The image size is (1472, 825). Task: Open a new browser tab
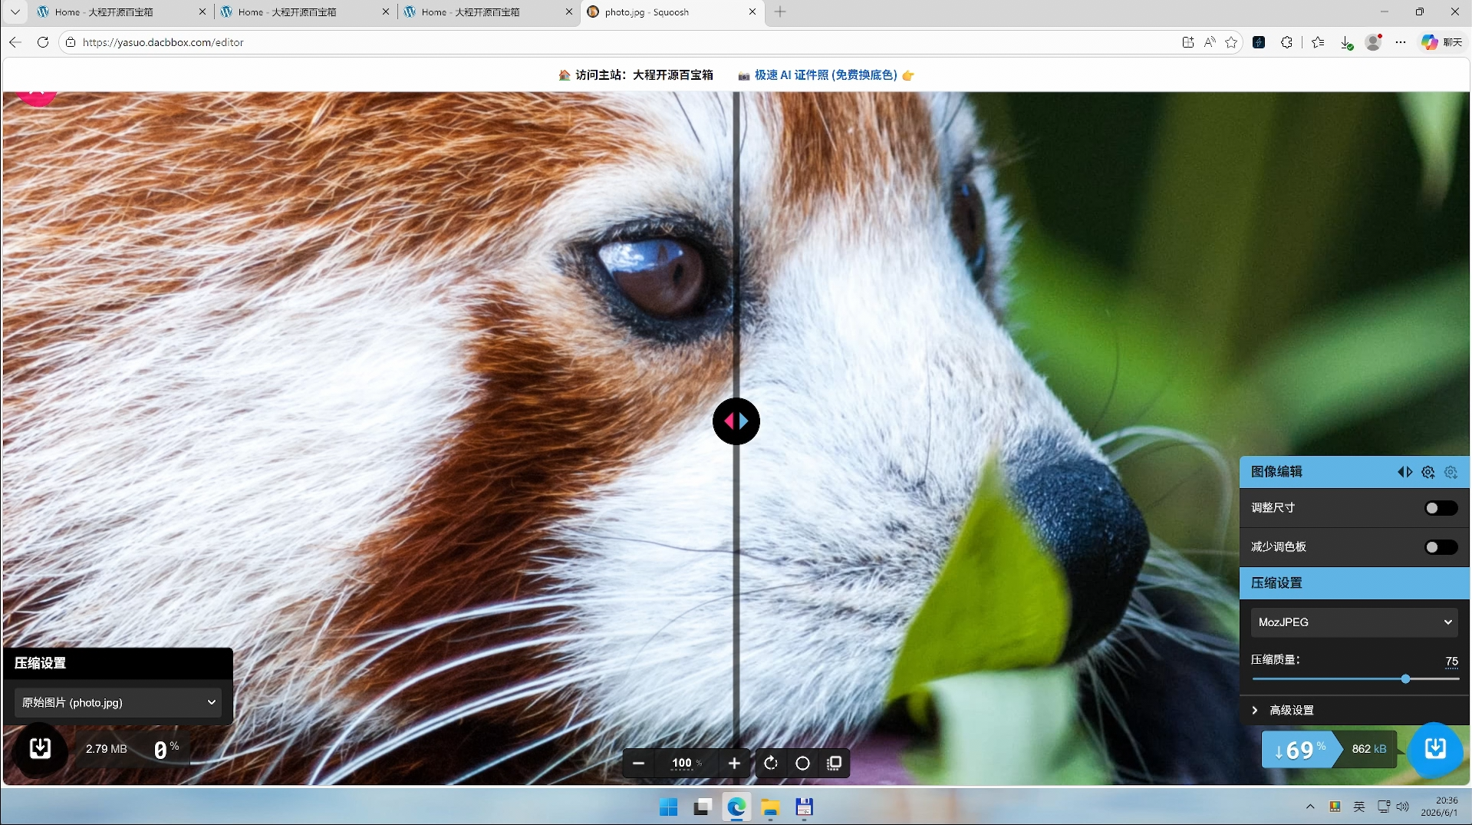pos(780,12)
